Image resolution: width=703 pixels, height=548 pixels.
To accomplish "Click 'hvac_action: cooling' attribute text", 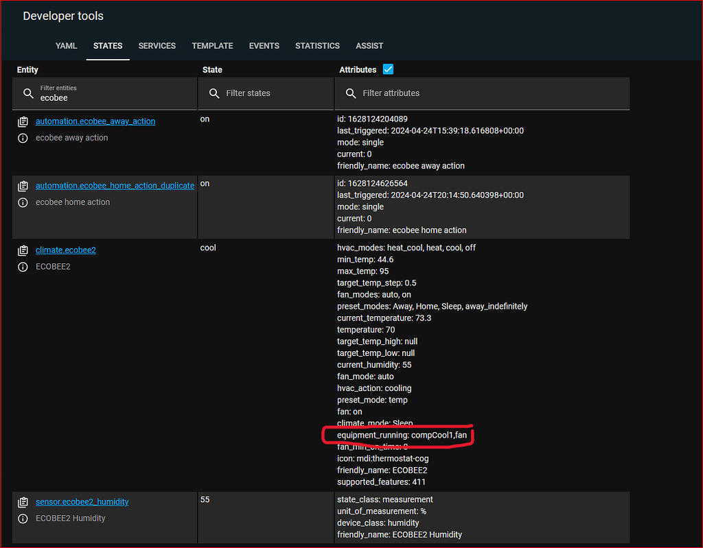I will point(374,388).
